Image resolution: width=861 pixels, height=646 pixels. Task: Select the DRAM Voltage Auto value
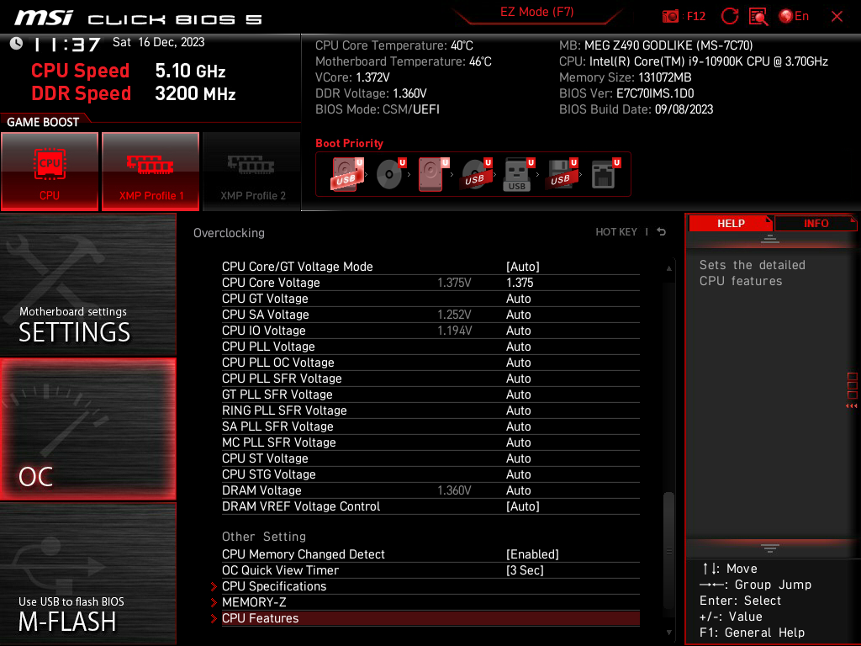pos(518,490)
